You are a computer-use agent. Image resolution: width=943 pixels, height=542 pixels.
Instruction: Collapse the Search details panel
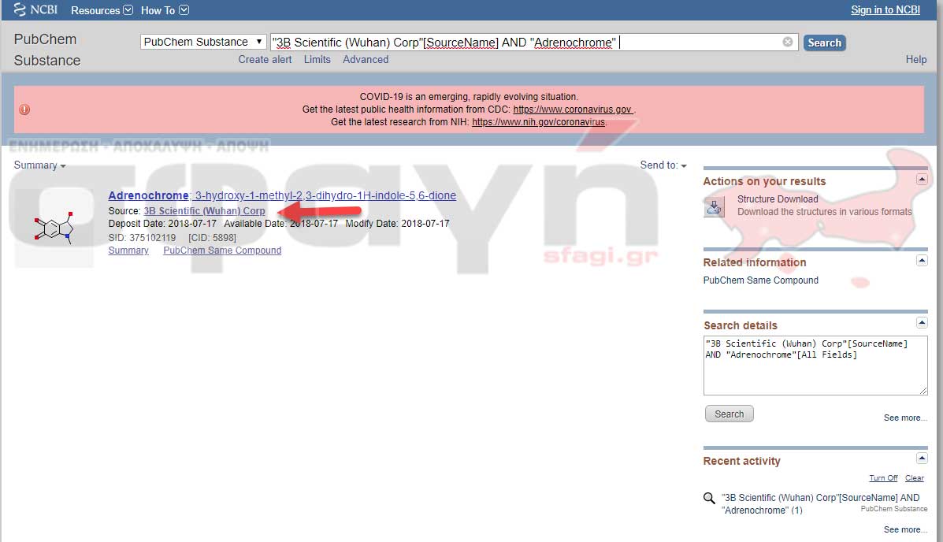922,323
